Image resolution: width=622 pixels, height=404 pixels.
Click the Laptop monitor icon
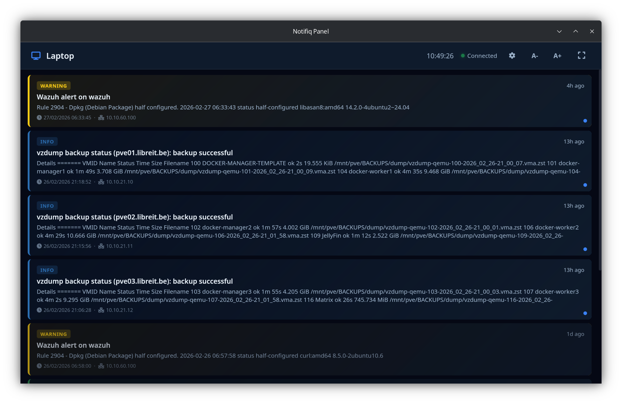click(36, 56)
